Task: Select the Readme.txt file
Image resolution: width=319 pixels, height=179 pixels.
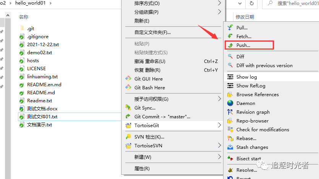Action: pos(39,101)
